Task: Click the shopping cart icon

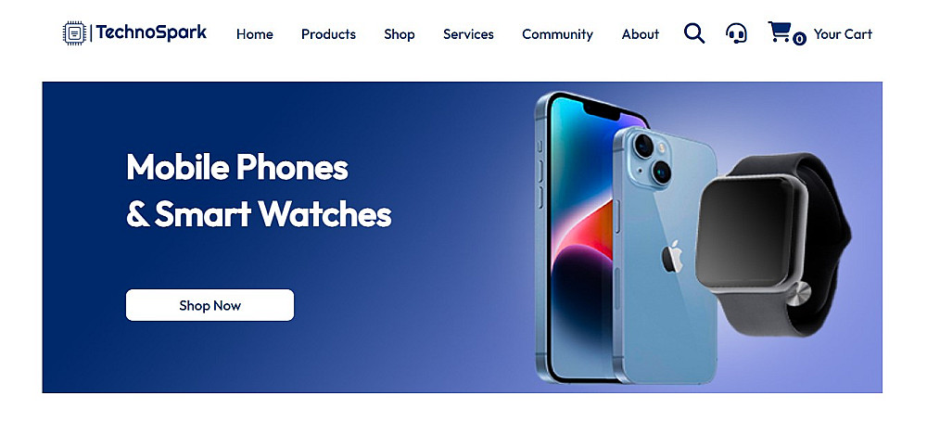Action: tap(780, 32)
